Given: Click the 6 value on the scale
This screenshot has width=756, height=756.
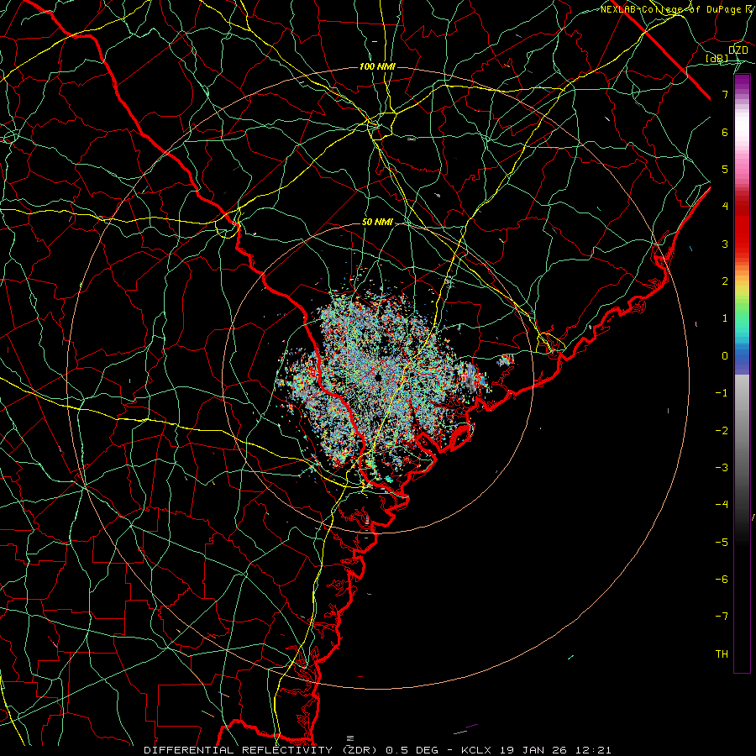Looking at the screenshot, I should coord(725,132).
